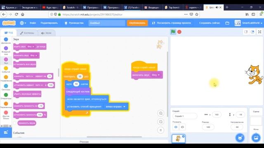
Task: Open the File menu
Action: click(33, 23)
